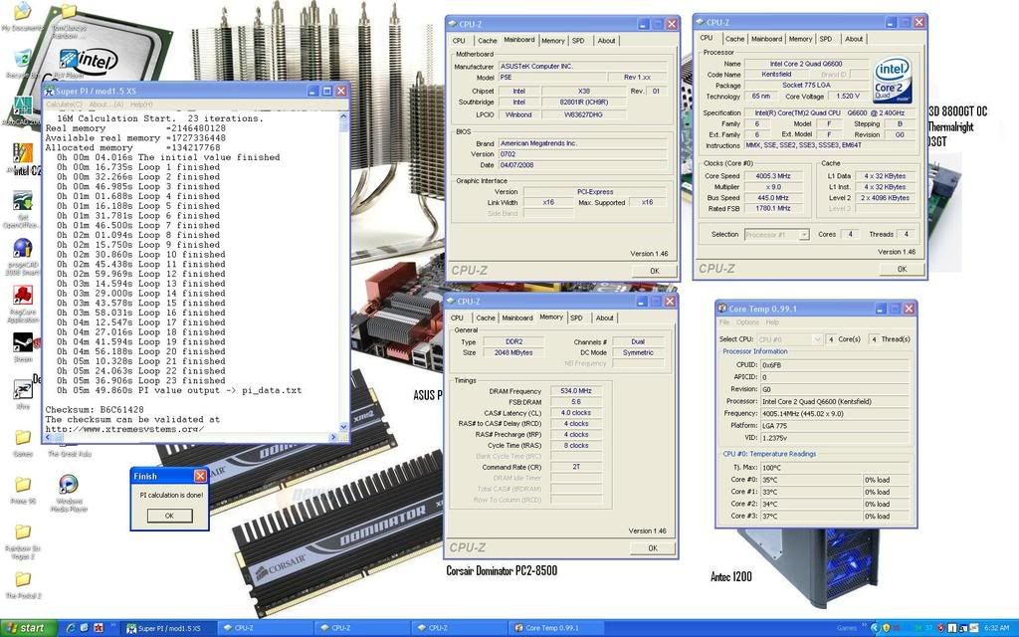Click the CPUID 0x6FB field in Core Temp
Viewport: 1019px width, 637px height.
(835, 364)
